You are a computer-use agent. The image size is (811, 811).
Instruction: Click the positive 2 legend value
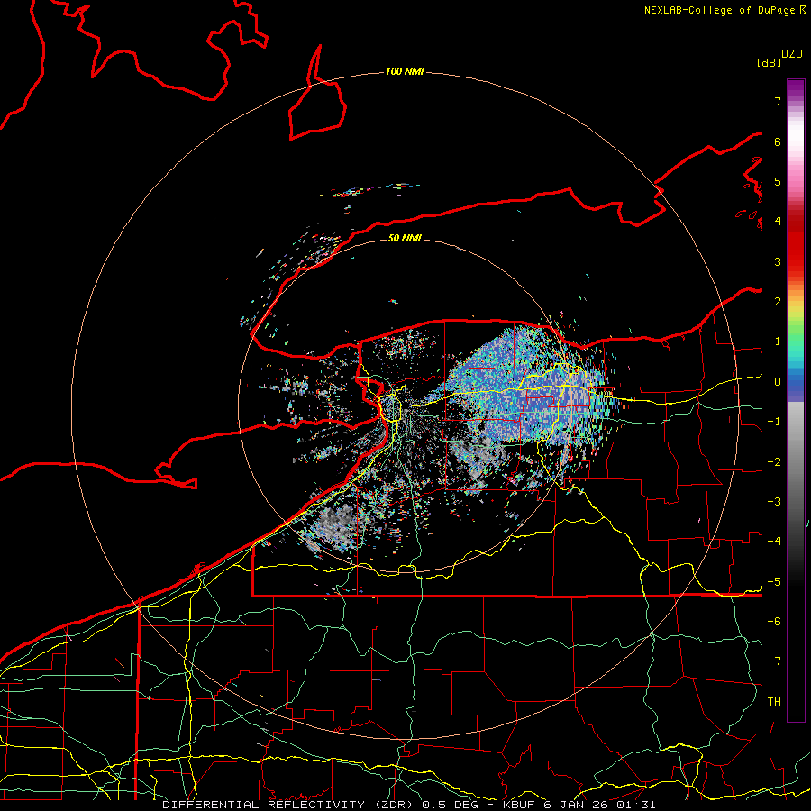coord(778,302)
